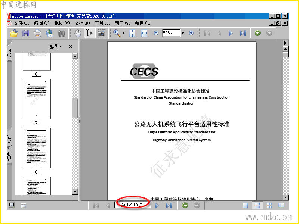Go to previous page in status bar
Screen dimensions: 299x224
click(108, 206)
